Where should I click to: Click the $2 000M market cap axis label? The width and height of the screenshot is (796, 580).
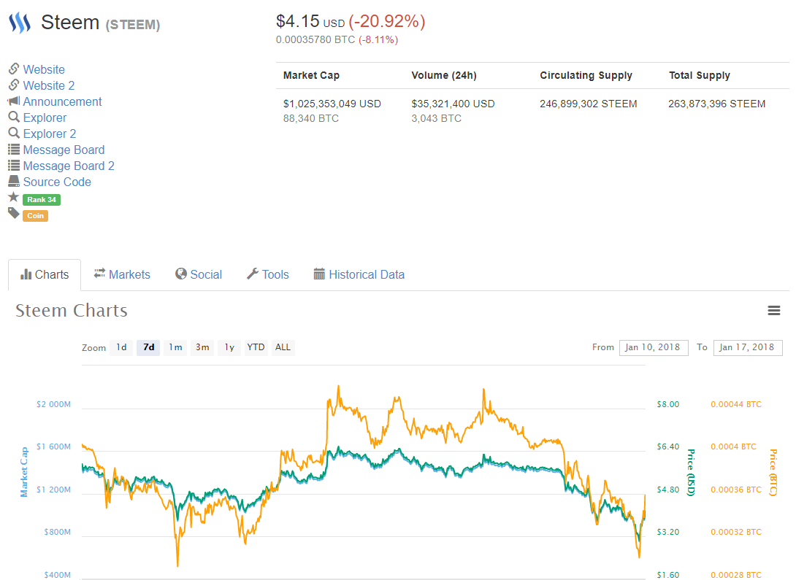tap(53, 405)
